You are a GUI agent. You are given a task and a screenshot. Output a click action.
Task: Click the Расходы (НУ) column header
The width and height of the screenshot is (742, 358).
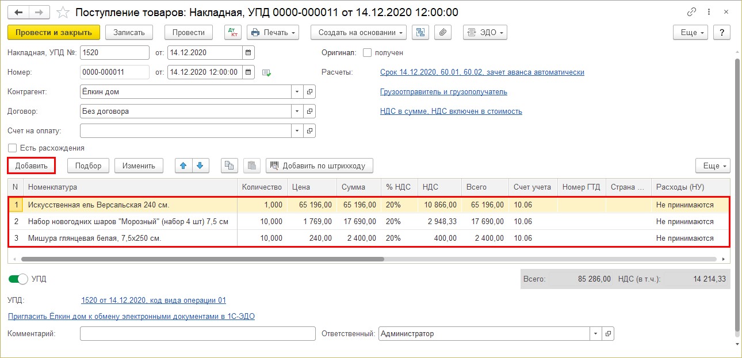pyautogui.click(x=691, y=187)
